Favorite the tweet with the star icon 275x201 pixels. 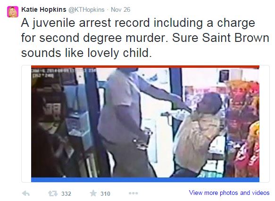(93, 193)
